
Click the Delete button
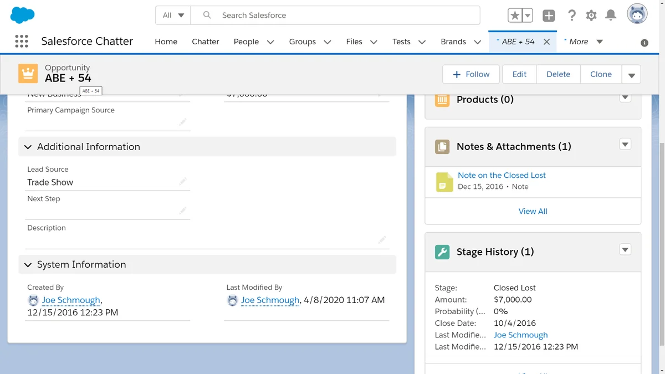(x=558, y=74)
